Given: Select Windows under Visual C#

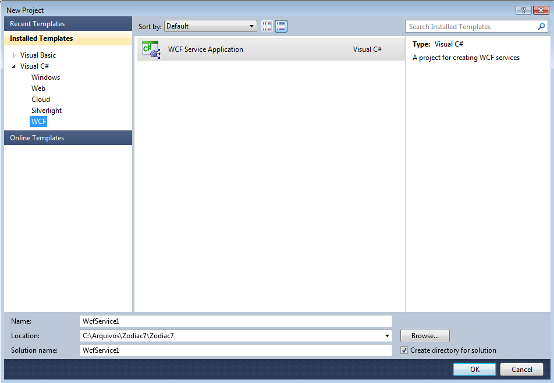Looking at the screenshot, I should click(x=45, y=77).
